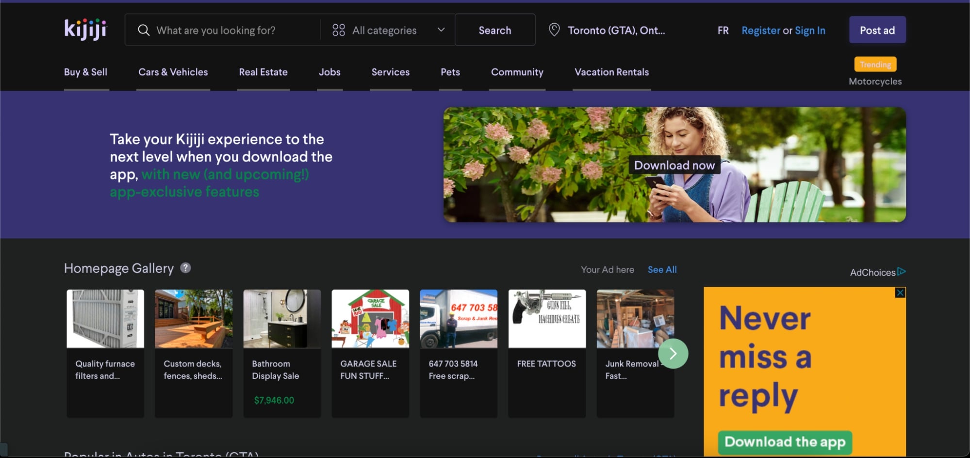Viewport: 970px width, 458px height.
Task: Advance gallery with green arrow button
Action: (673, 354)
